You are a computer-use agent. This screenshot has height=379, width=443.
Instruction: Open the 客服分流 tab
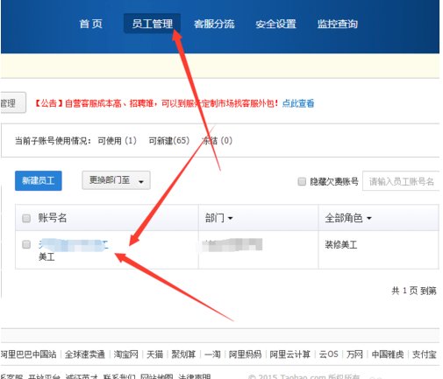click(214, 24)
